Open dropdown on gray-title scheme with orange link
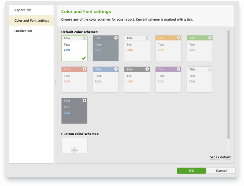 point(147,69)
